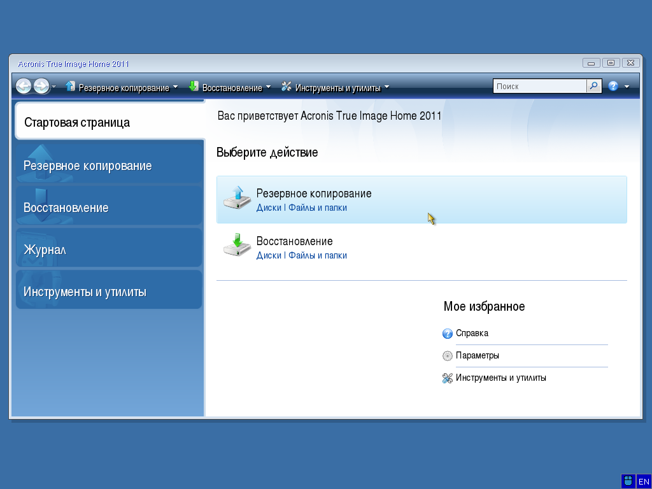This screenshot has height=489, width=652.
Task: Click the magnifier search button
Action: pyautogui.click(x=594, y=86)
